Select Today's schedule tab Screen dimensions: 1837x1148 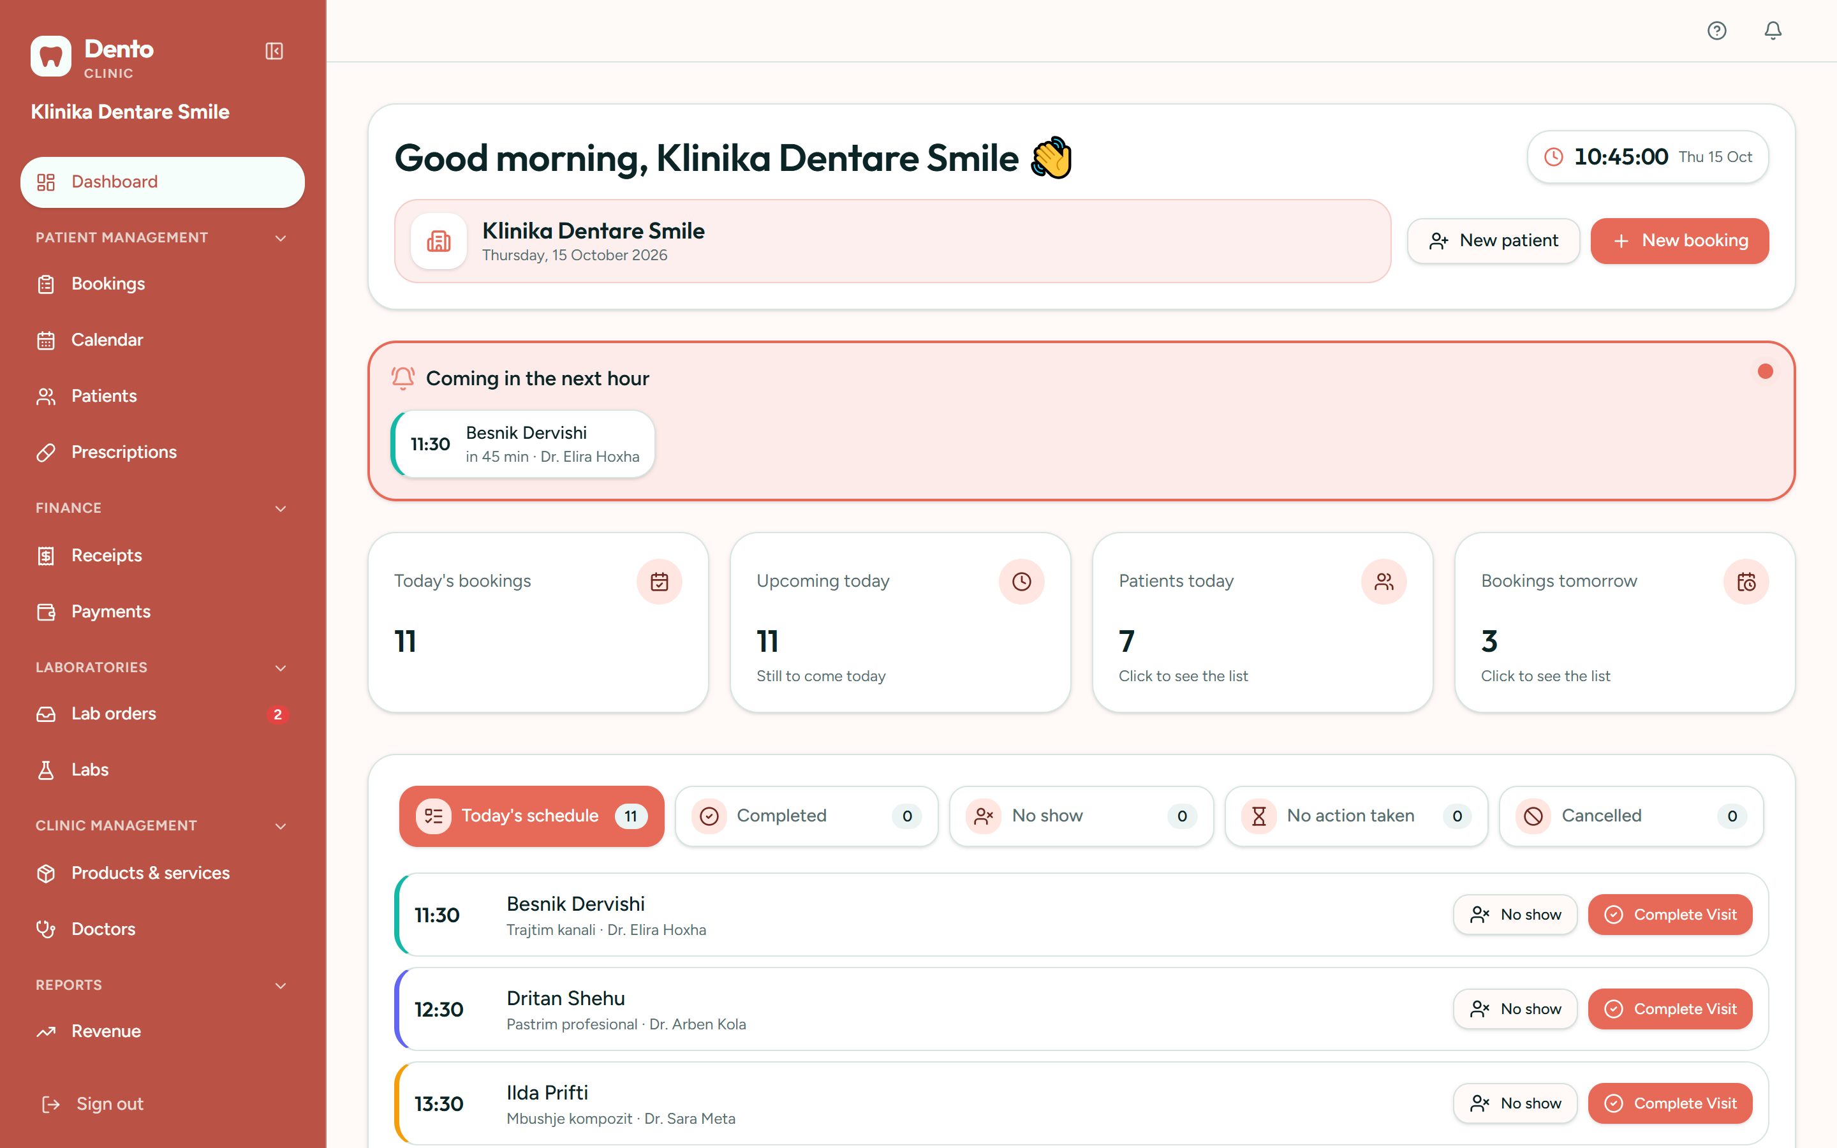(x=531, y=816)
